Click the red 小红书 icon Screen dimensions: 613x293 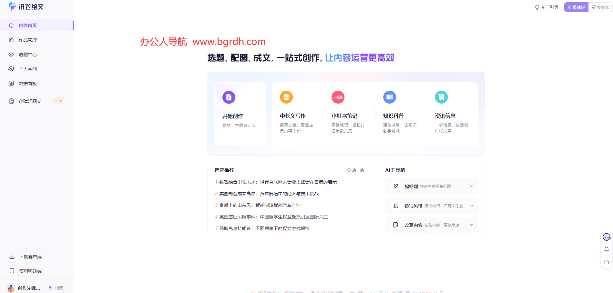(x=338, y=97)
